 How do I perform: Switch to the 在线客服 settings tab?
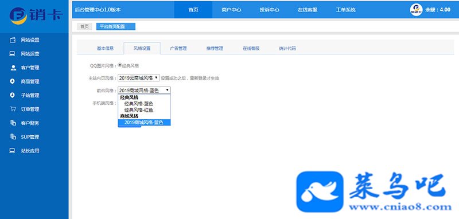click(251, 49)
